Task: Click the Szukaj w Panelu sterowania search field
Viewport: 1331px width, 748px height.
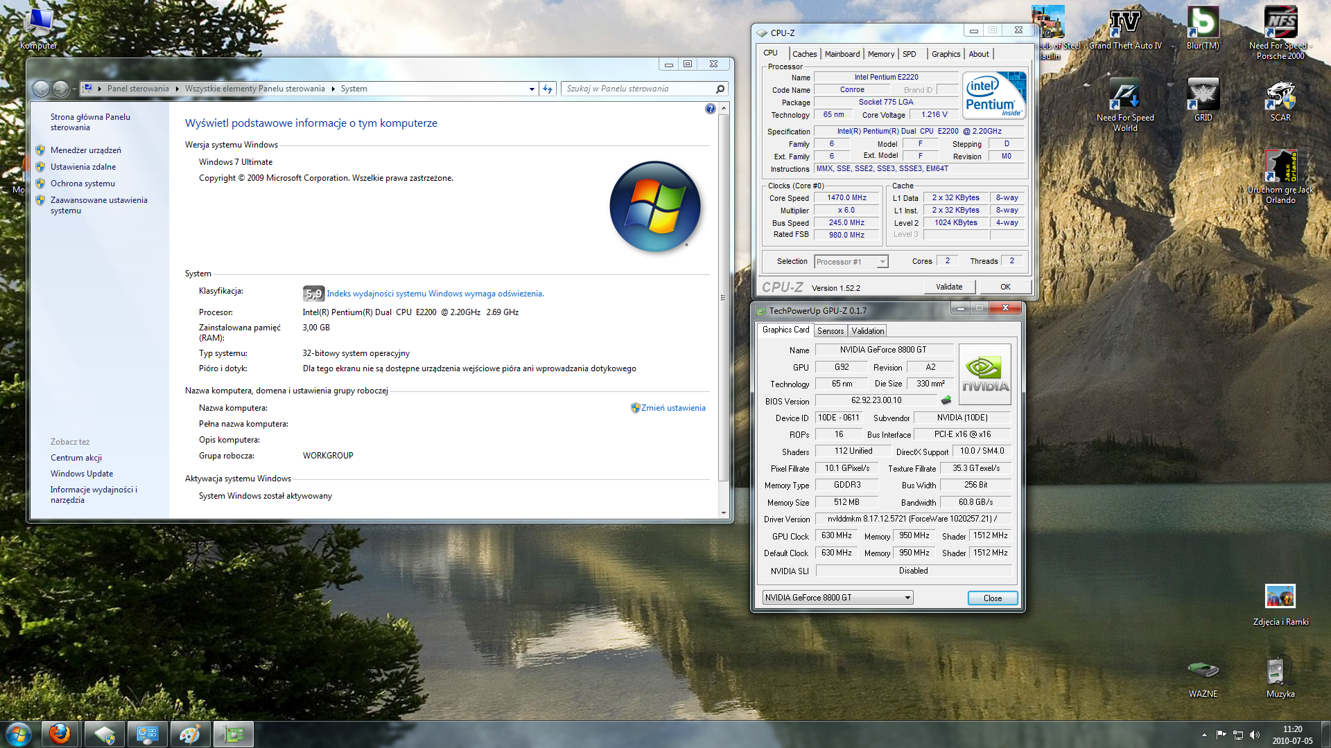Action: [x=645, y=89]
